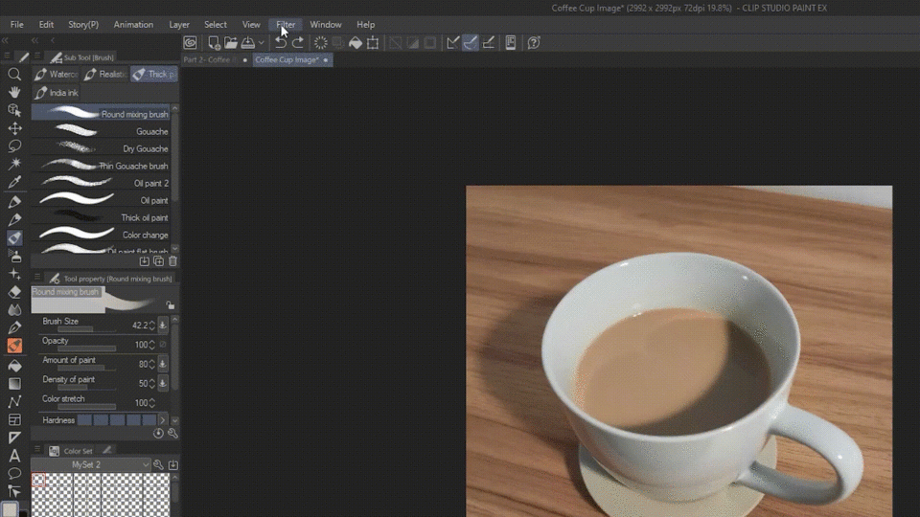This screenshot has width=920, height=517.
Task: Choose the Text tool
Action: click(14, 456)
